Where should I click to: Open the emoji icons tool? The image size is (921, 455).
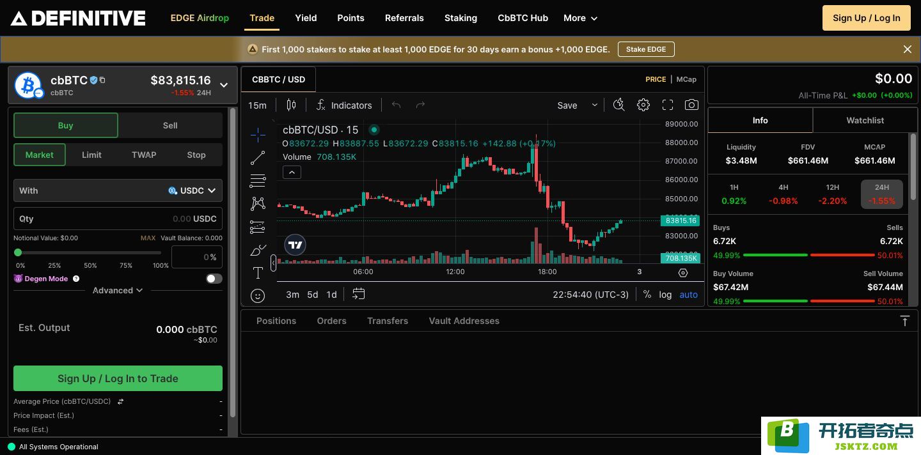pyautogui.click(x=258, y=295)
